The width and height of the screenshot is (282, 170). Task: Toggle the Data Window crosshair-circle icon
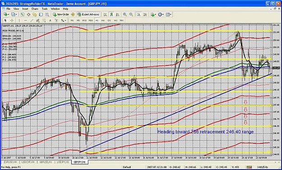pyautogui.click(x=28, y=14)
